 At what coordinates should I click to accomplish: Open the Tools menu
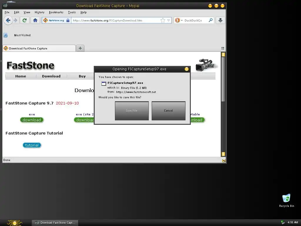click(72, 12)
